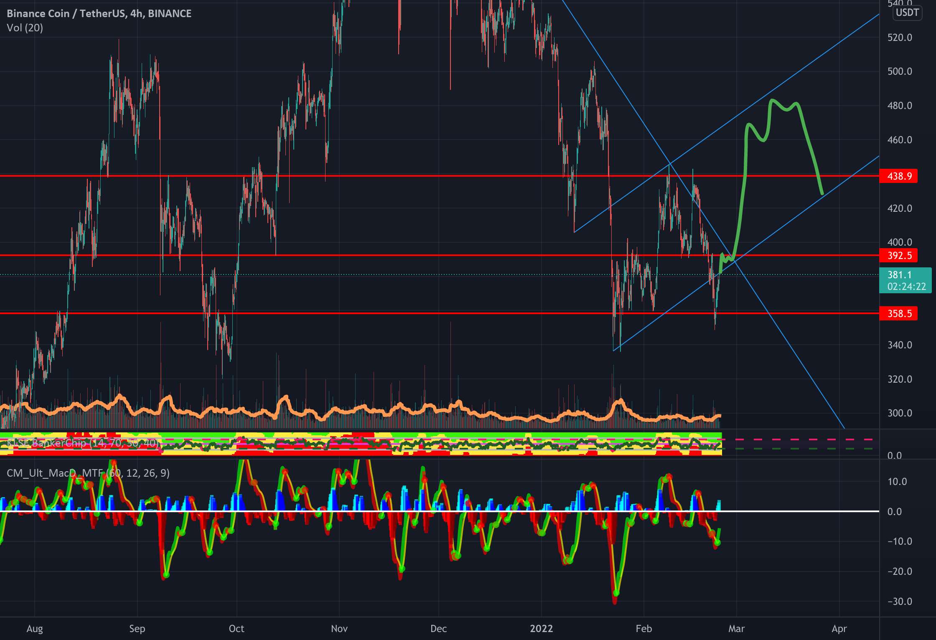Click the current price 381.1 countdown label
This screenshot has width=936, height=640.
coord(905,280)
